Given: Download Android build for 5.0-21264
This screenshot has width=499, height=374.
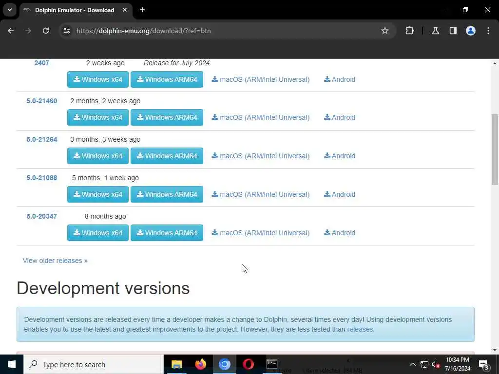Looking at the screenshot, I should point(340,156).
